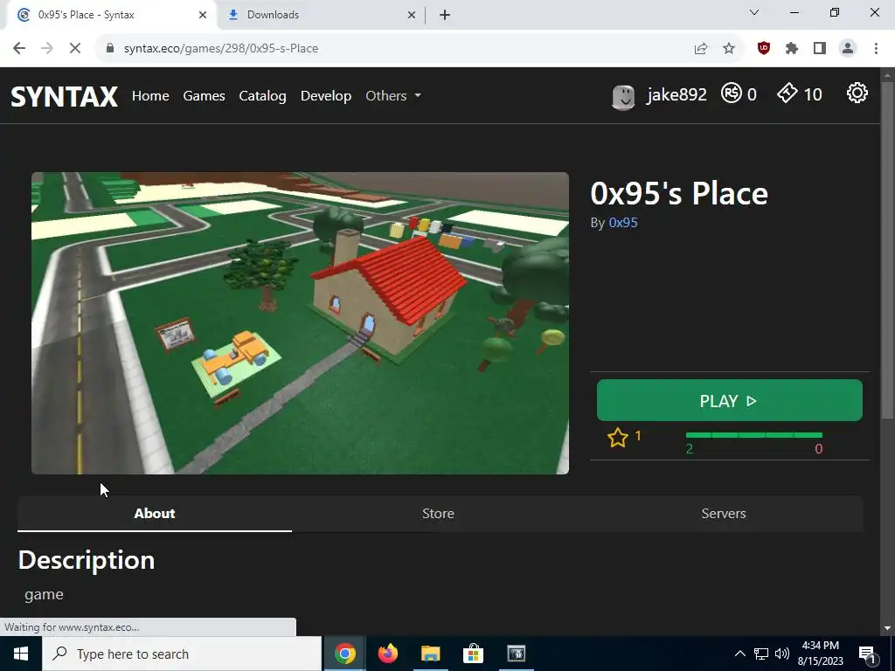Screen dimensions: 895x671
Task: Click the red dislike count 0
Action: click(818, 449)
